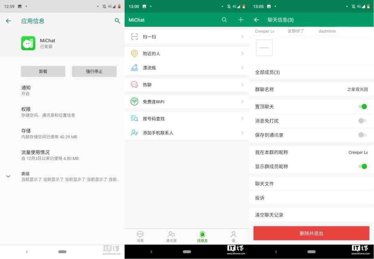
Task: Tap the search icon in 应用信息
Action: pos(117,21)
